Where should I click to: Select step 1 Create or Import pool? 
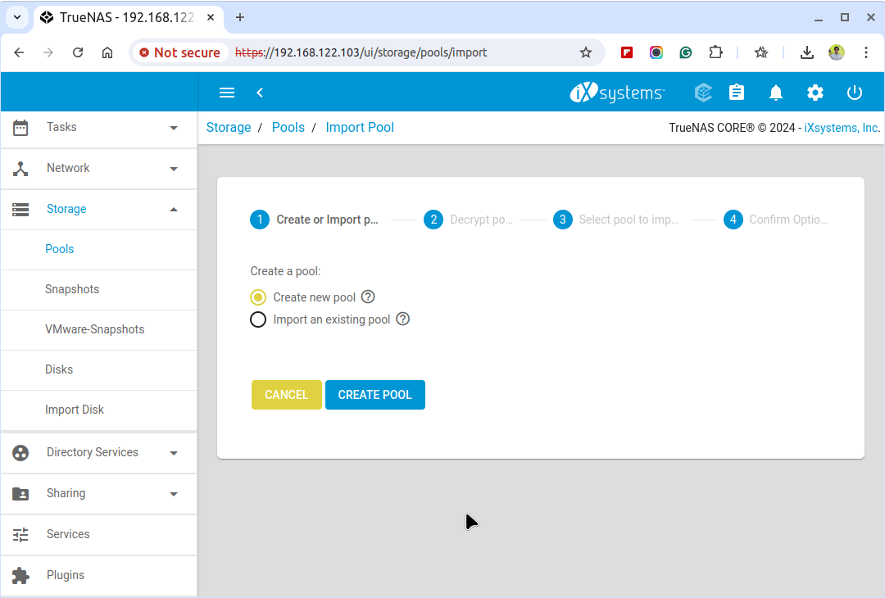[315, 220]
